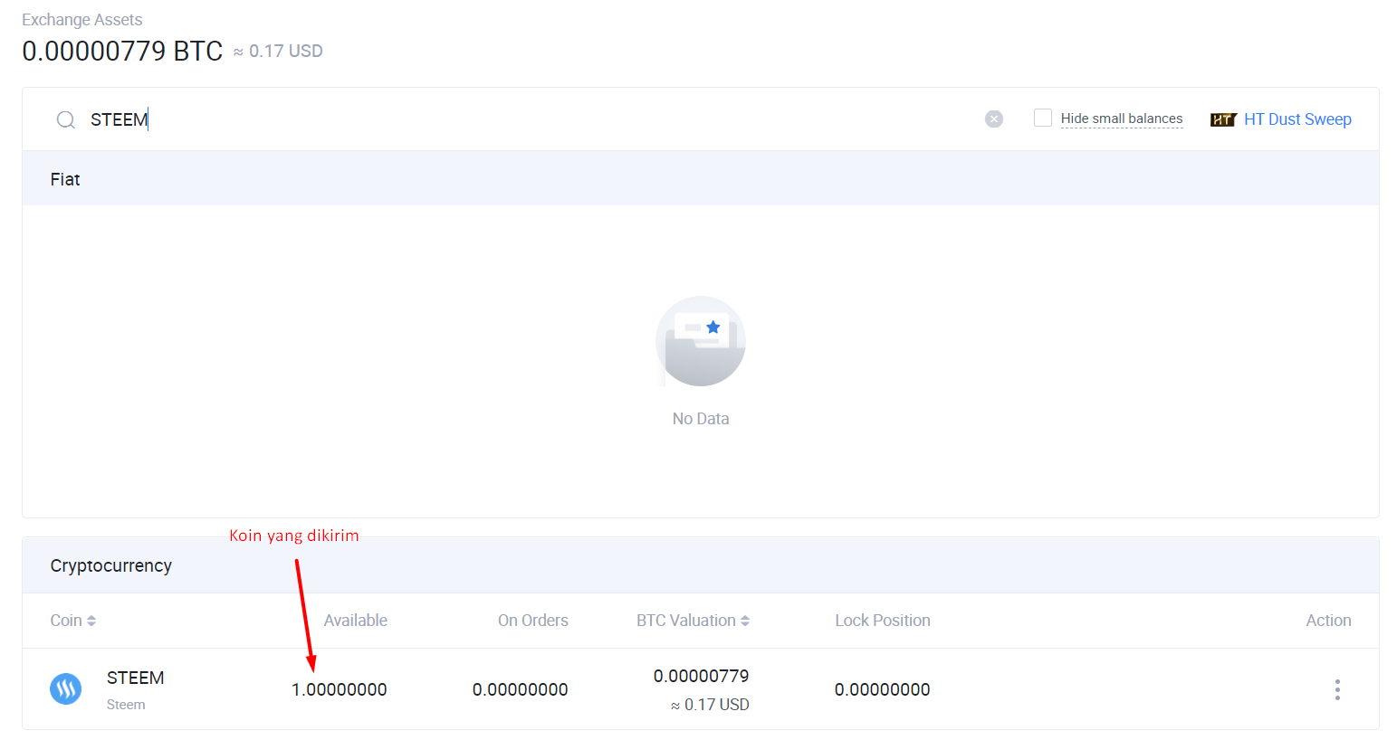Viewport: 1397px width, 740px height.
Task: Click the No Data placeholder illustration
Action: 701,341
